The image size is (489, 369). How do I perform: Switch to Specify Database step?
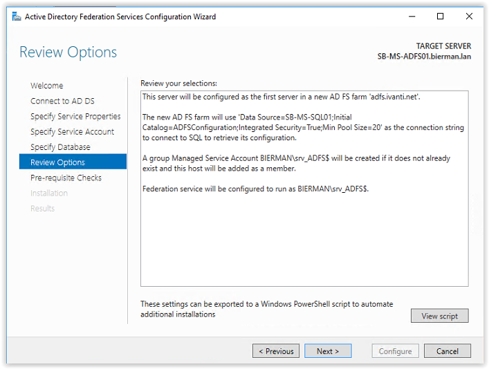[x=60, y=146]
